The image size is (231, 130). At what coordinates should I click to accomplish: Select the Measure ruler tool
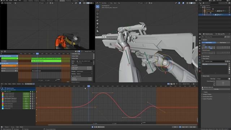[x=97, y=31]
